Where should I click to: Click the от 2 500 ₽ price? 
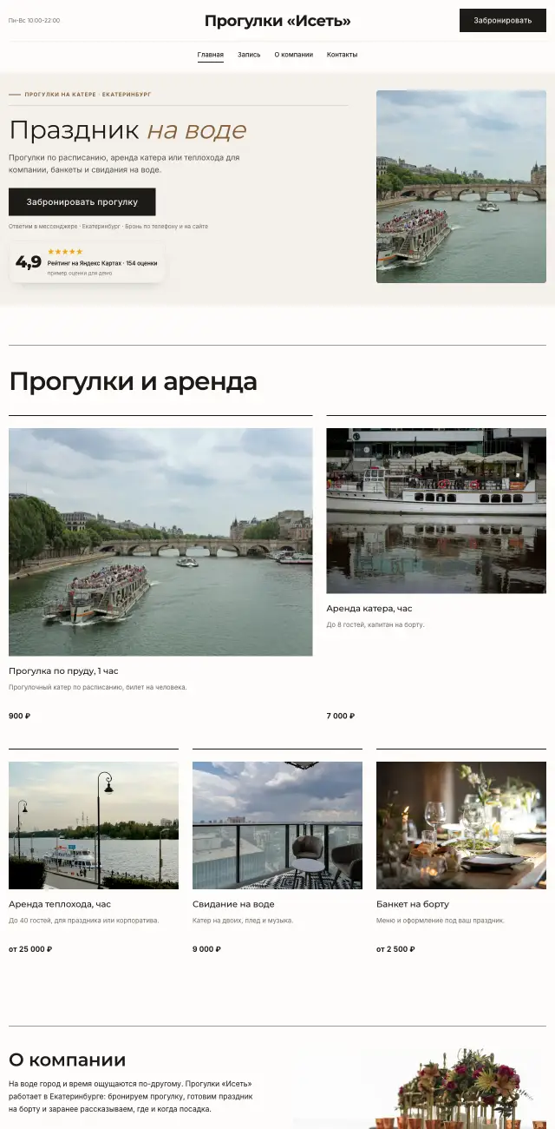click(x=395, y=949)
